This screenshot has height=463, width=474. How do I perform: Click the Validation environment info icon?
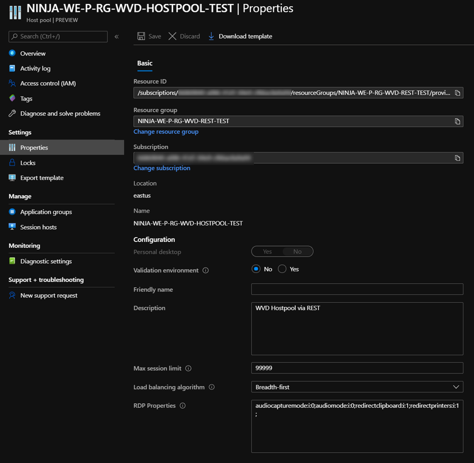[205, 270]
